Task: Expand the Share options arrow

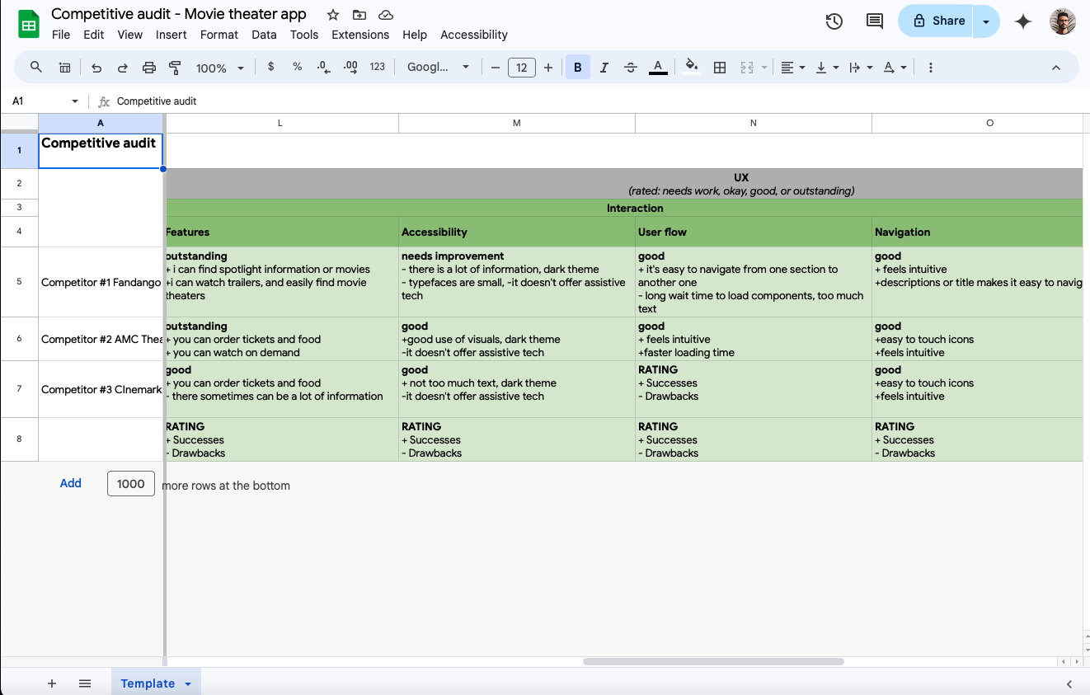Action: tap(986, 21)
